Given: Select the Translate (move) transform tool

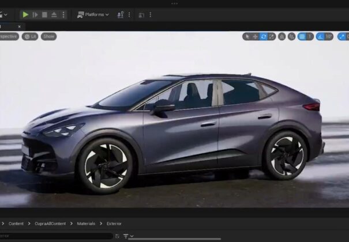Looking at the screenshot, I should coord(256,36).
